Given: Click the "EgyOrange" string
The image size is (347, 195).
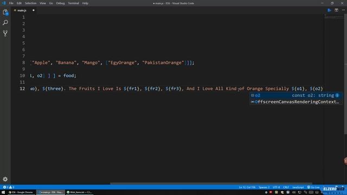Looking at the screenshot, I should coord(123,63).
